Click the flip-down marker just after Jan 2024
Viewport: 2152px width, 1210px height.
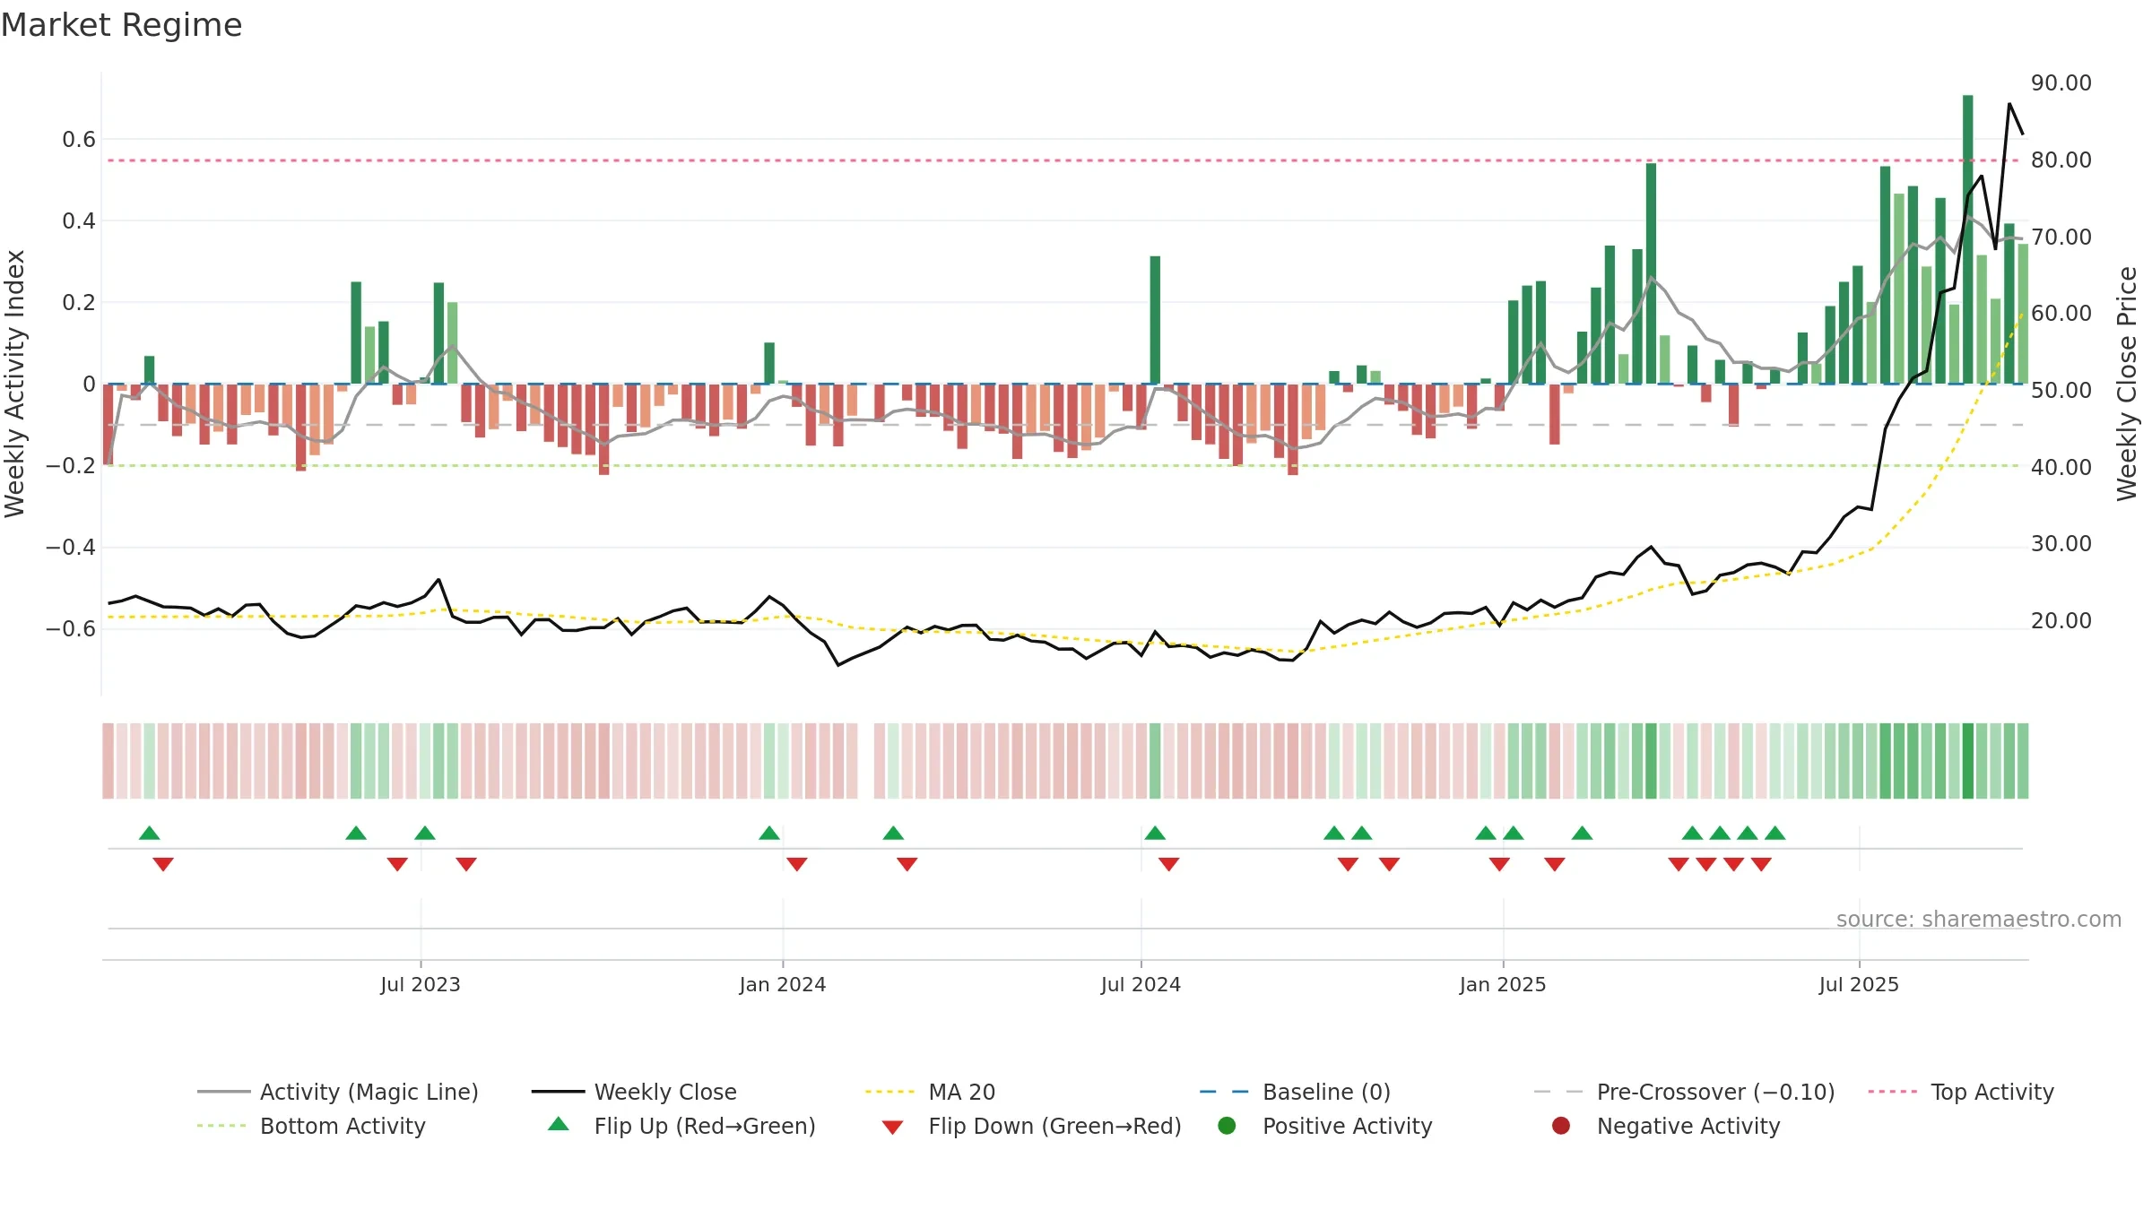(x=797, y=864)
